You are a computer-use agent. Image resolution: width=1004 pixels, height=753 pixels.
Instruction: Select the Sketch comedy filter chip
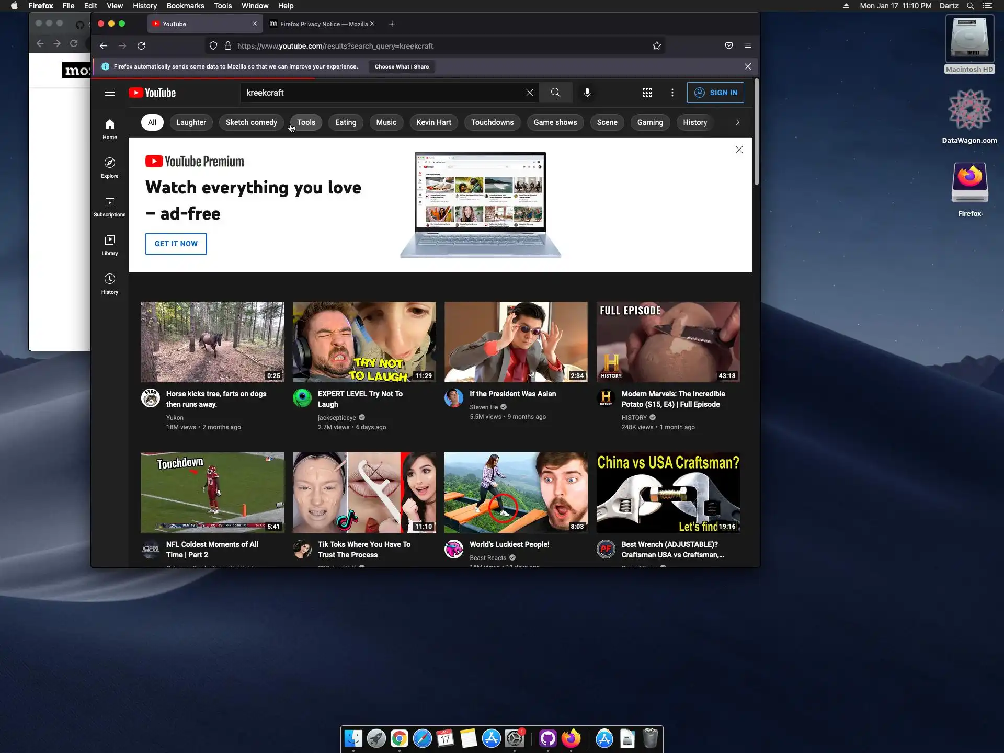251,122
